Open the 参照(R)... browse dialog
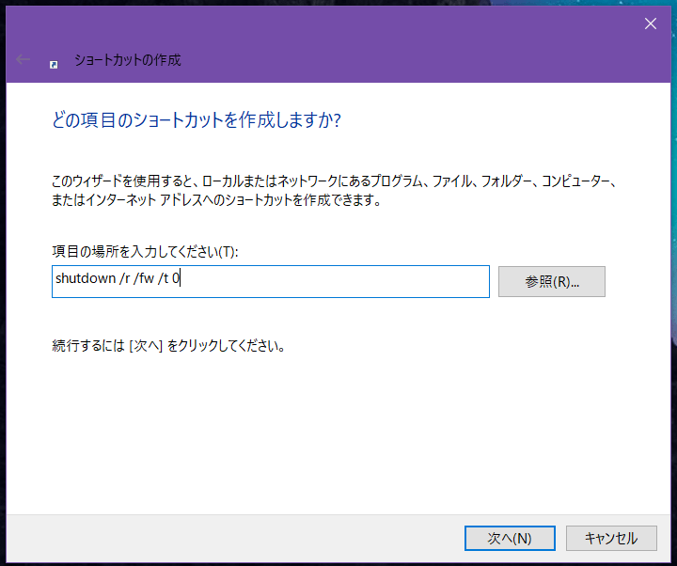The width and height of the screenshot is (677, 566). tap(551, 281)
